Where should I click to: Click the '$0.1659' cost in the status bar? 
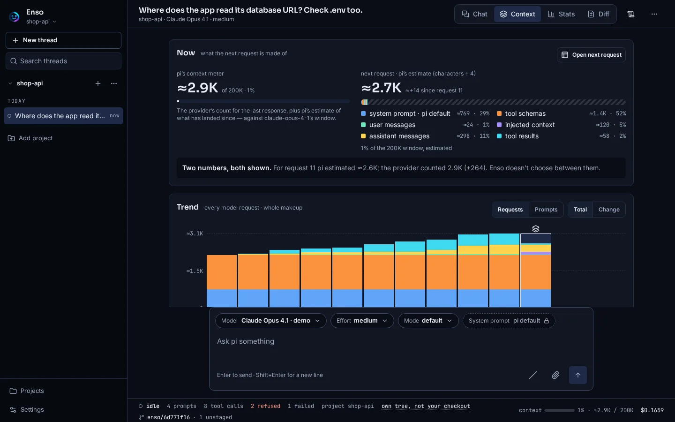pos(652,410)
